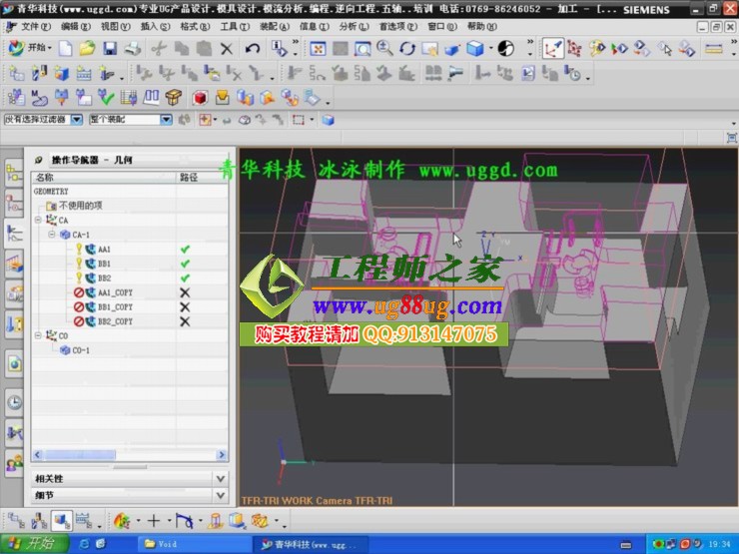This screenshot has width=739, height=554.
Task: Click the wooden crate icon
Action: [174, 98]
